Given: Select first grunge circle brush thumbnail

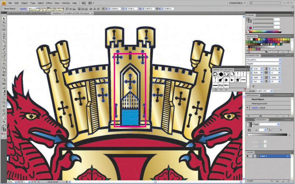Looking at the screenshot, I should pyautogui.click(x=215, y=74).
